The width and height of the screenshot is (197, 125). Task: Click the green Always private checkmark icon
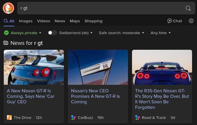[x=6, y=33]
